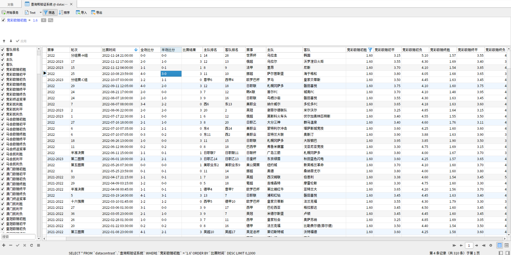Viewport: 511px width, 255px height.
Task: Delete record with minus icon
Action: [11, 245]
